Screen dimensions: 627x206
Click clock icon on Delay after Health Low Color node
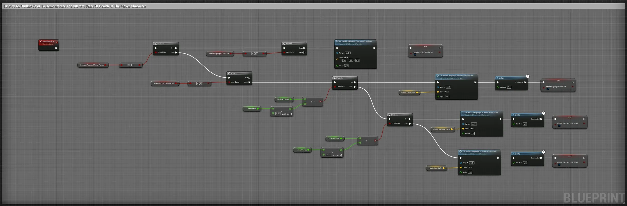click(544, 152)
